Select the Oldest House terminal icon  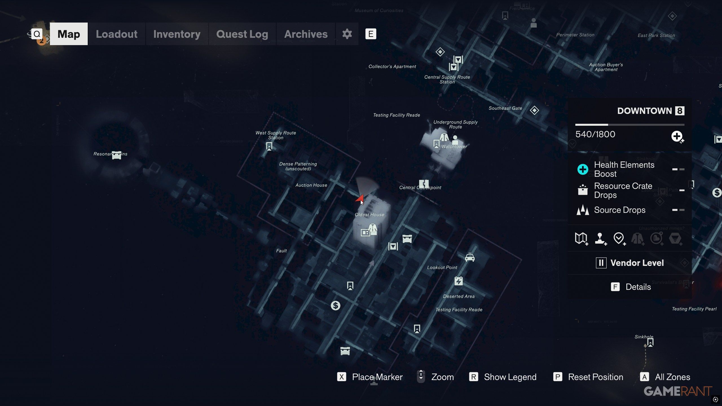tap(365, 233)
